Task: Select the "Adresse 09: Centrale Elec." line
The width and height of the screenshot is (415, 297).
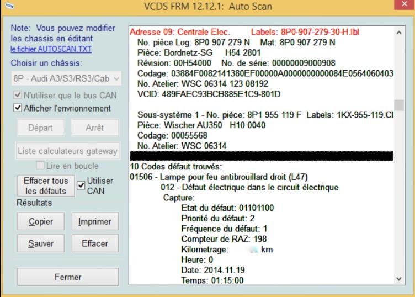Action: click(180, 32)
